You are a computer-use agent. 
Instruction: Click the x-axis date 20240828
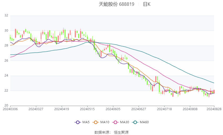point(214,109)
